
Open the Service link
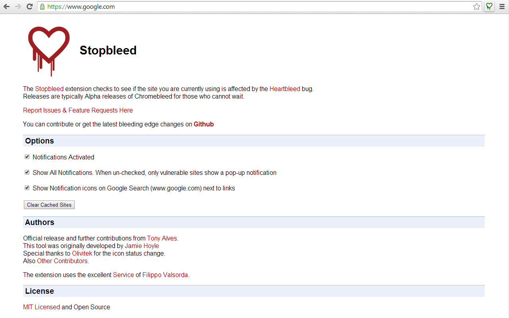[x=123, y=275]
